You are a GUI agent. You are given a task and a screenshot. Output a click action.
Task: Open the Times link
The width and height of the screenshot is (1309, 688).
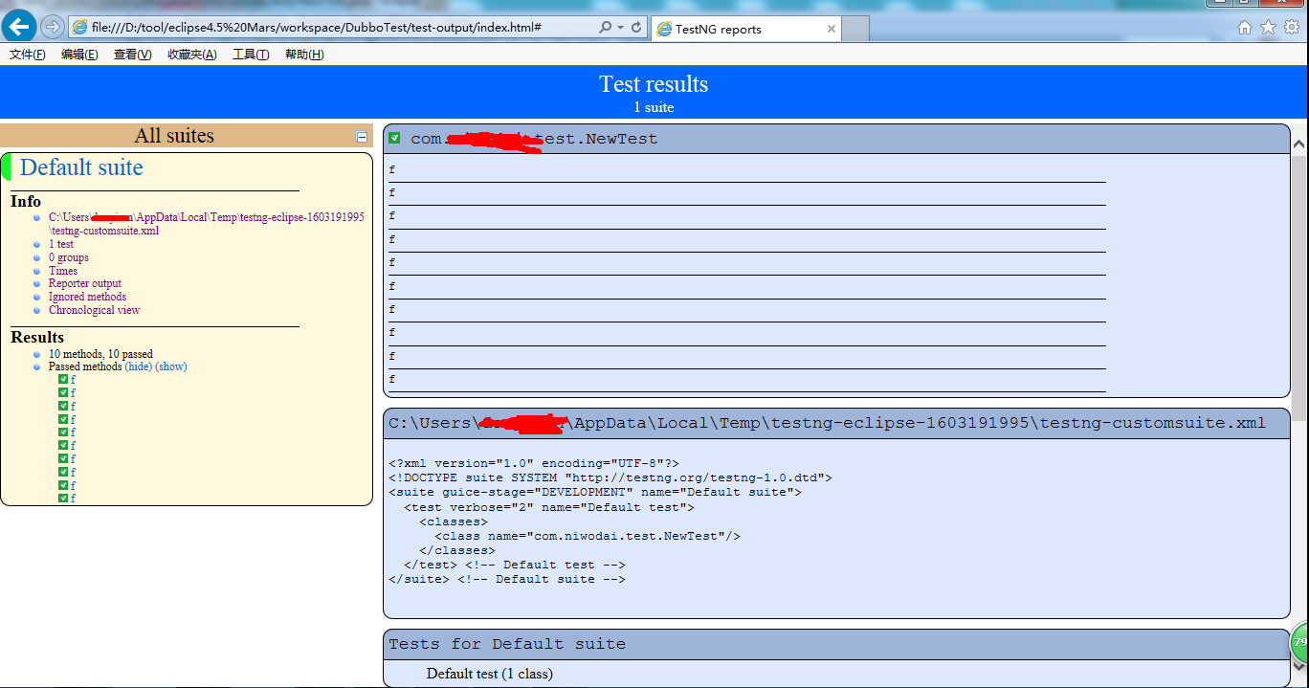pyautogui.click(x=63, y=271)
